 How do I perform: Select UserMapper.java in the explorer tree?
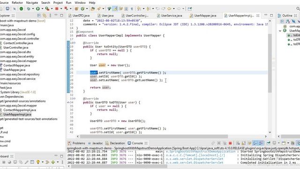tap(15, 70)
